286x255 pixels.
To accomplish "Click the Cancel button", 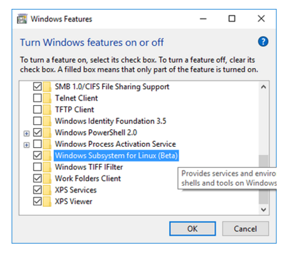I will (x=246, y=229).
